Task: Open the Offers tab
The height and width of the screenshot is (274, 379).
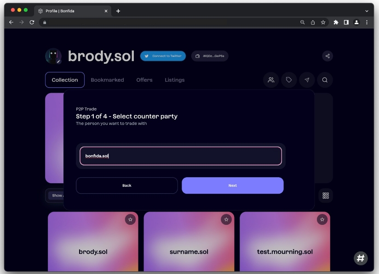Action: 144,80
